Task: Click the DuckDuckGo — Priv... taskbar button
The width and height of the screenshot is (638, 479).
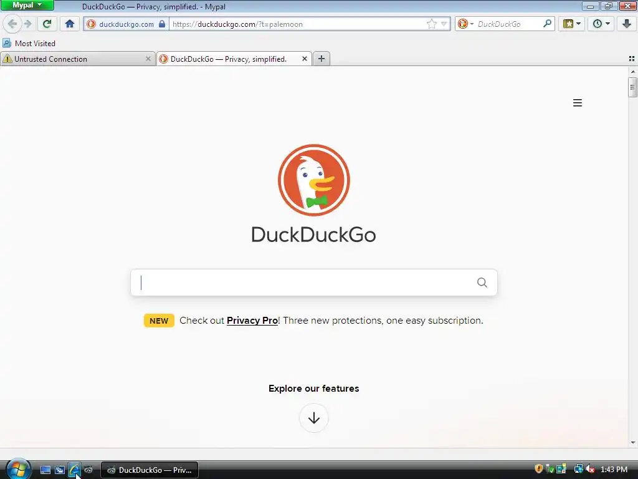Action: click(x=150, y=470)
